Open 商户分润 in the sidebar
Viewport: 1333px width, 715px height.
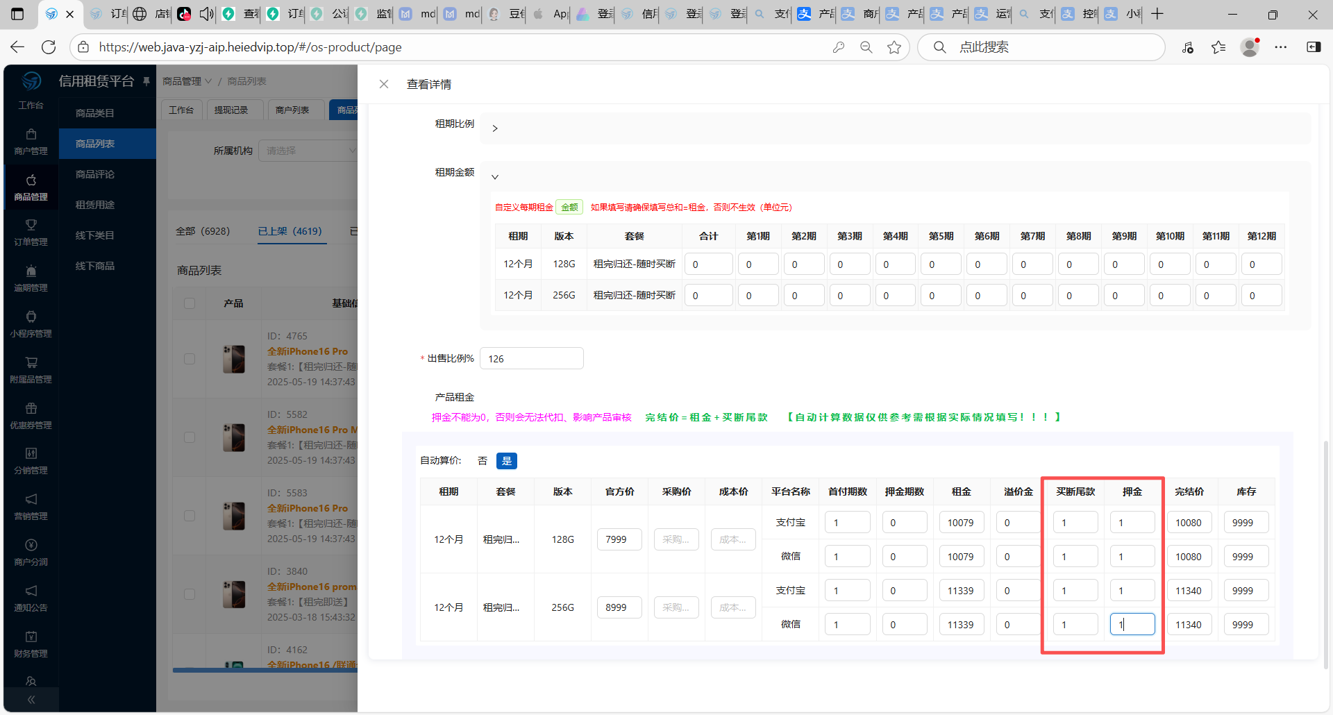coord(31,553)
